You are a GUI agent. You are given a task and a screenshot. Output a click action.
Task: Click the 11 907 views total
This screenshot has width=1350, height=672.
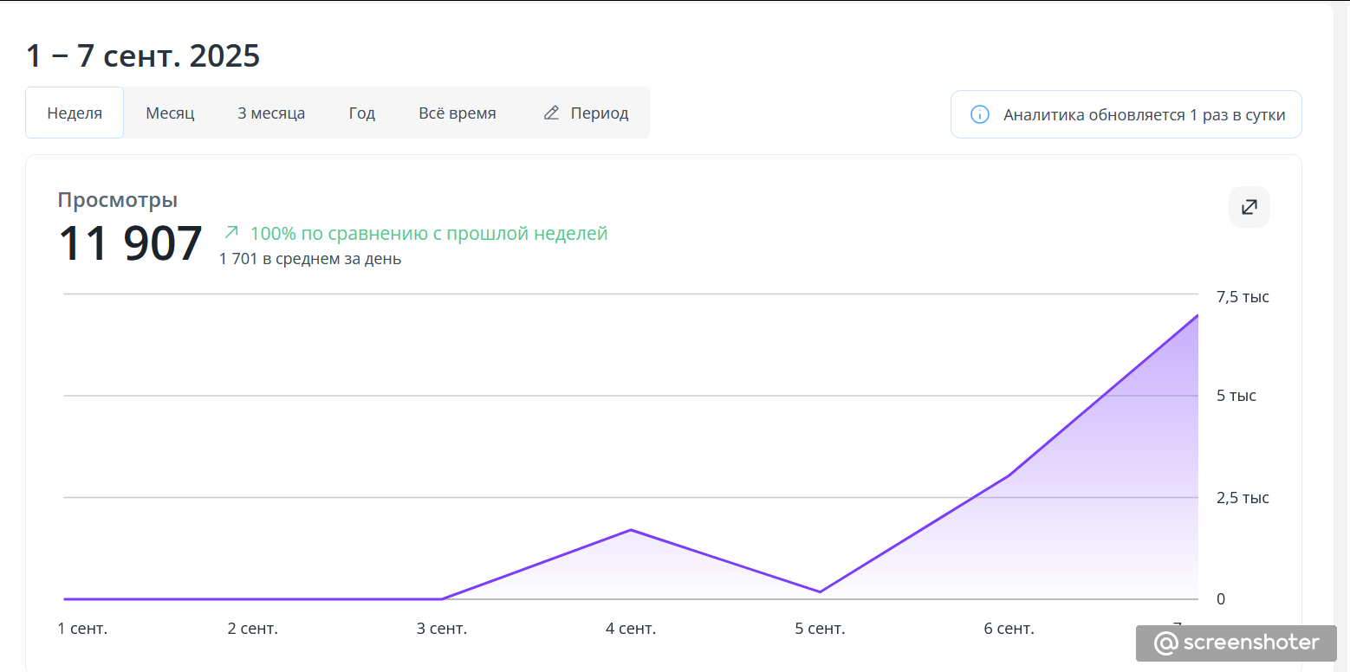click(130, 243)
